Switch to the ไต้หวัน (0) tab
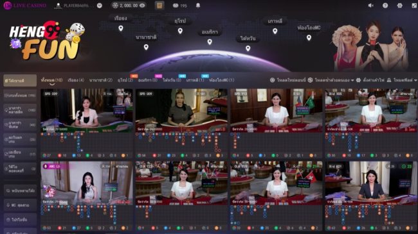418x234 pixels. pyautogui.click(x=172, y=80)
